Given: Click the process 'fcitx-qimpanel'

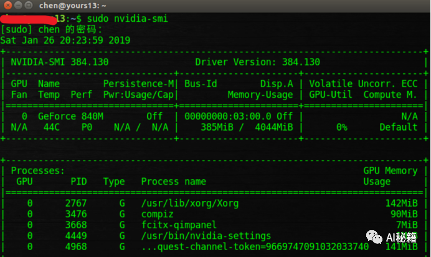Looking at the screenshot, I should pyautogui.click(x=179, y=225).
